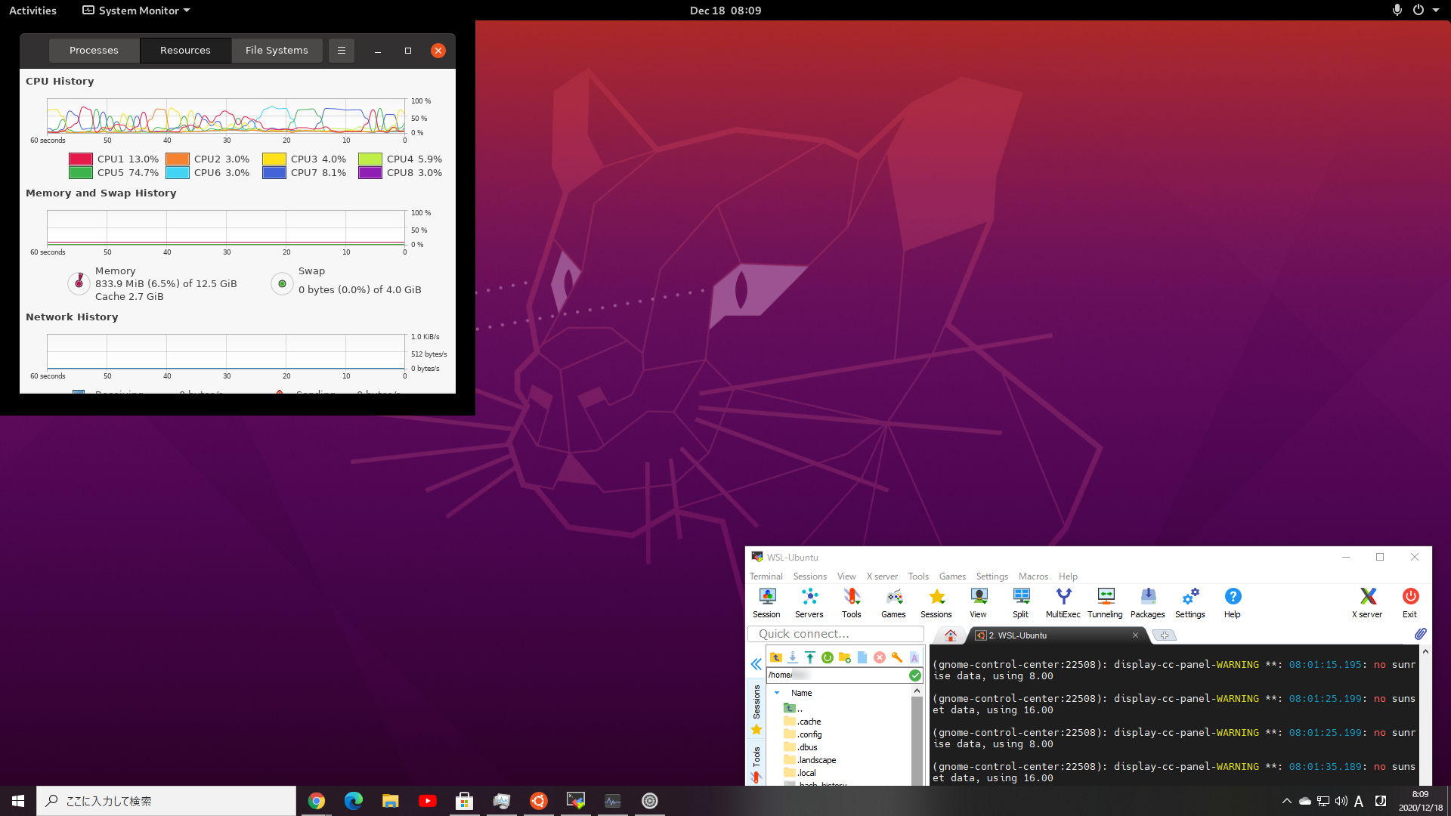Click the Servers icon in MobaXterm toolbar
The width and height of the screenshot is (1451, 816).
tap(809, 601)
